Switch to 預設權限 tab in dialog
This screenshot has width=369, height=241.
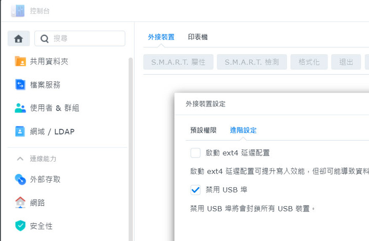point(203,130)
